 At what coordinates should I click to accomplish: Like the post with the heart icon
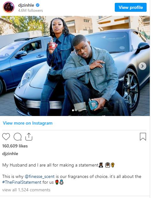pos(6,137)
